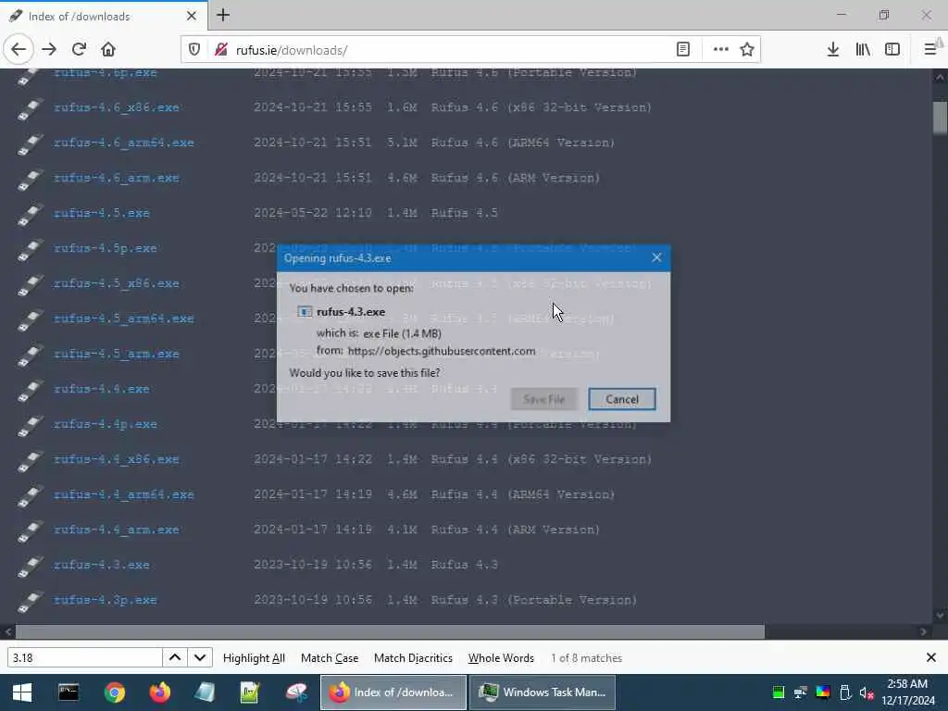948x711 pixels.
Task: Click the rufus-4.3.exe file name in dialog
Action: [x=351, y=312]
